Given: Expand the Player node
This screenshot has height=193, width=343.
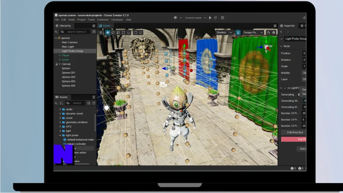Looking at the screenshot, I should pos(60,55).
